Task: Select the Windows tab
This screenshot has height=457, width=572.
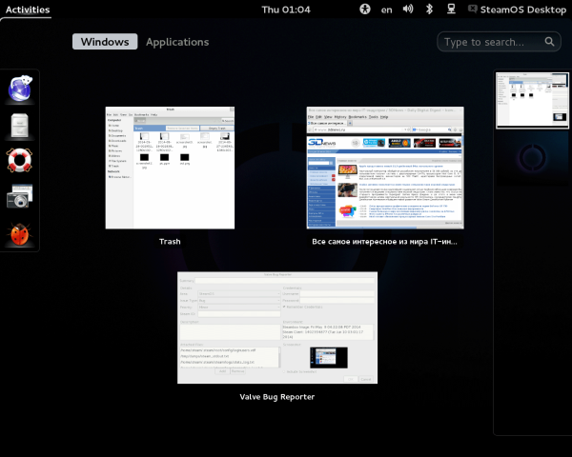Action: point(105,42)
